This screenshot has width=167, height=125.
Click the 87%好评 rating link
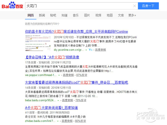82,75
